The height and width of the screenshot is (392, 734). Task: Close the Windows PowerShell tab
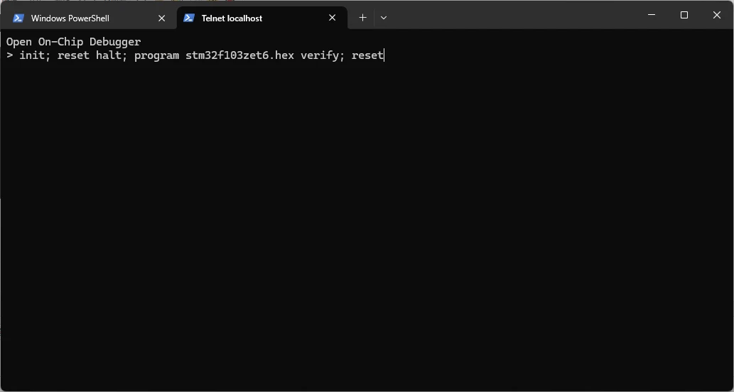[x=162, y=18]
